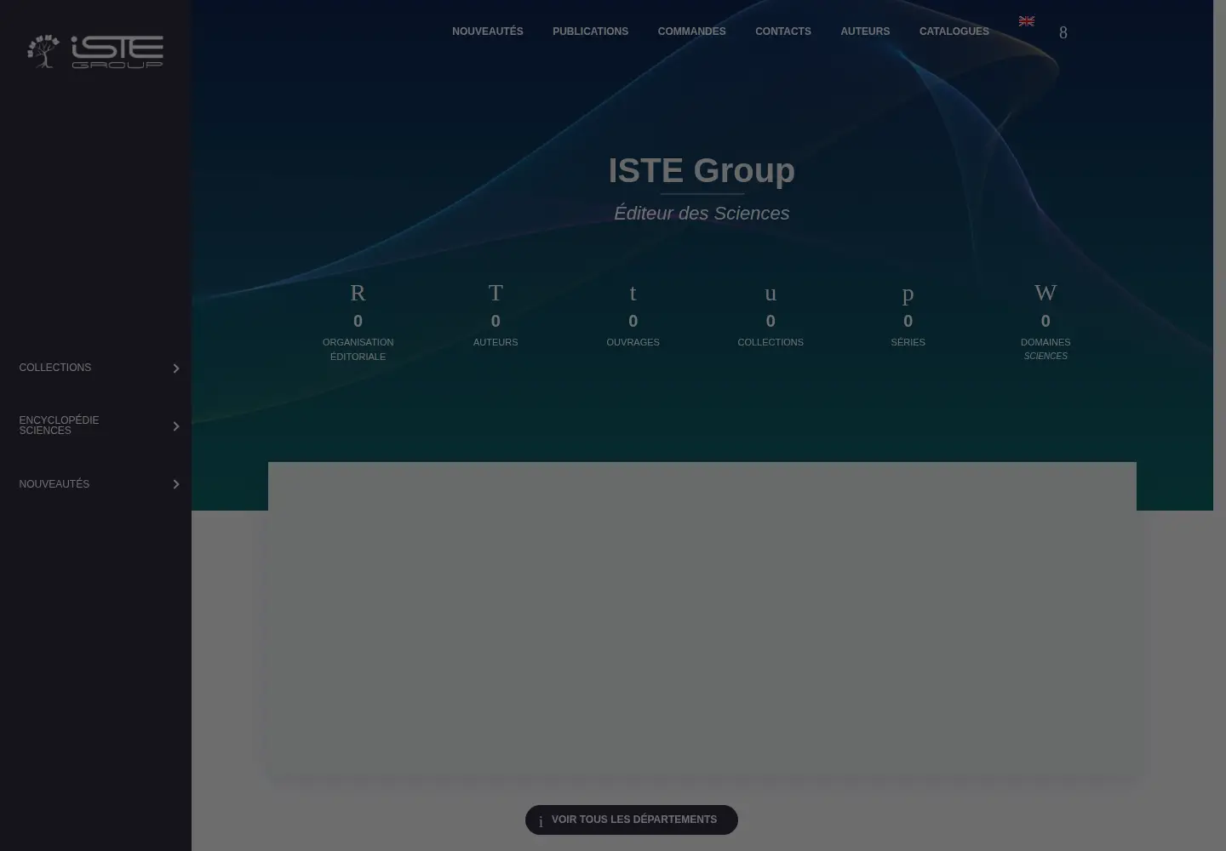
Task: Click the icon inside the départements button
Action: 541,821
